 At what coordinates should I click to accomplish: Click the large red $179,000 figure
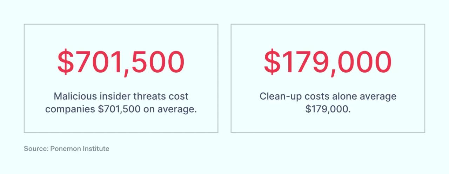point(328,62)
